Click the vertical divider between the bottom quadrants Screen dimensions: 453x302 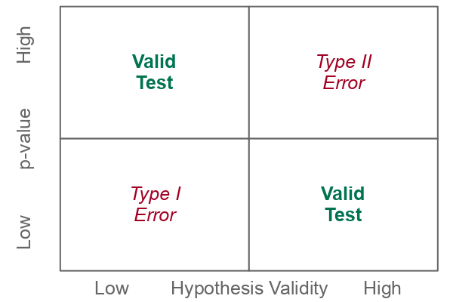coord(249,205)
